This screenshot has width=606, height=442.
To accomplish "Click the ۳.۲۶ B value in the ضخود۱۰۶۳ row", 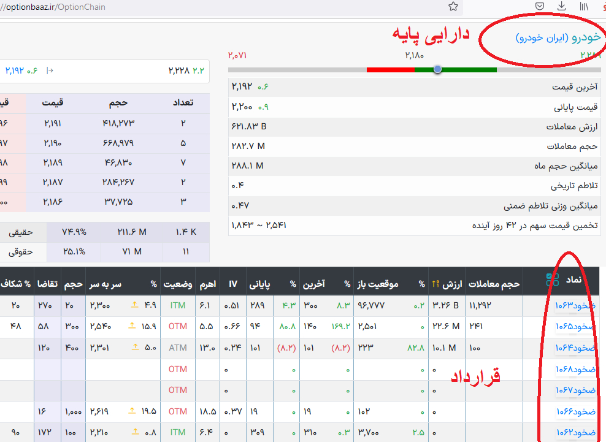I will click(x=446, y=305).
